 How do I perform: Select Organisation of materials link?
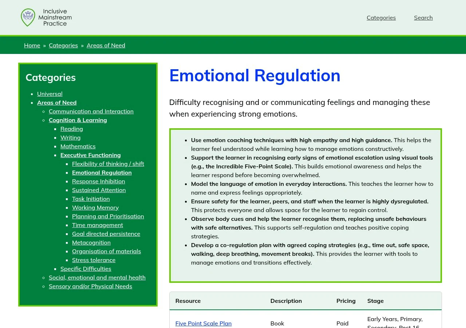[x=106, y=251]
